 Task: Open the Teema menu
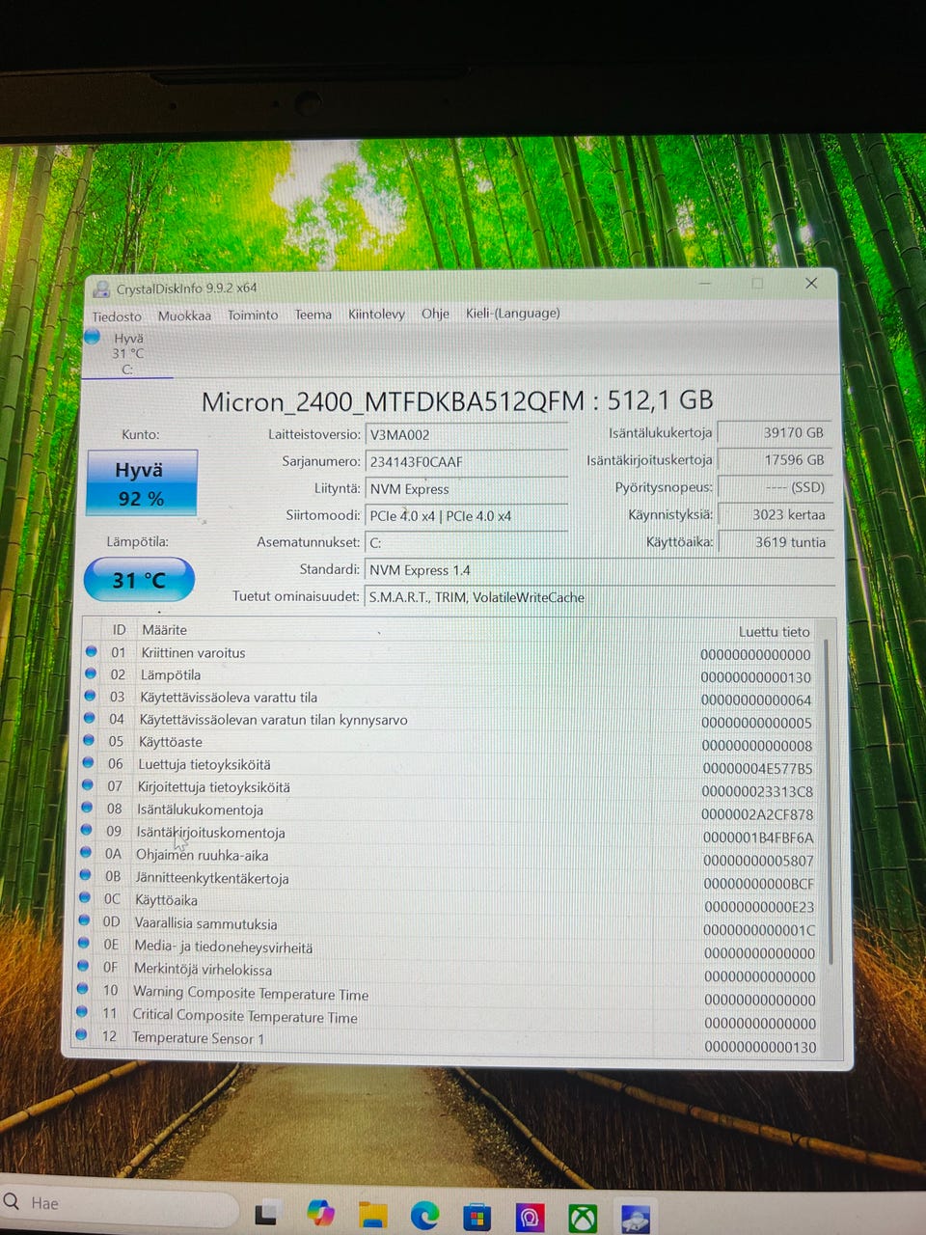click(313, 315)
